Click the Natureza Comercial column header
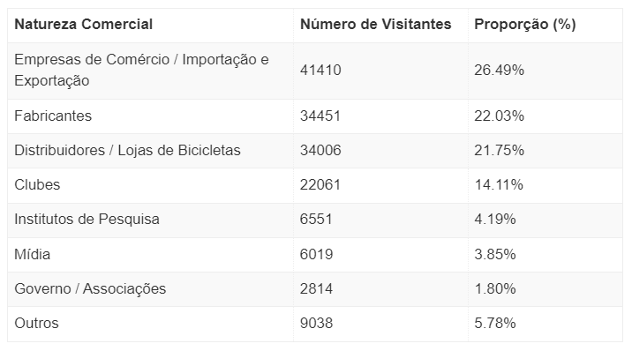 pos(84,24)
